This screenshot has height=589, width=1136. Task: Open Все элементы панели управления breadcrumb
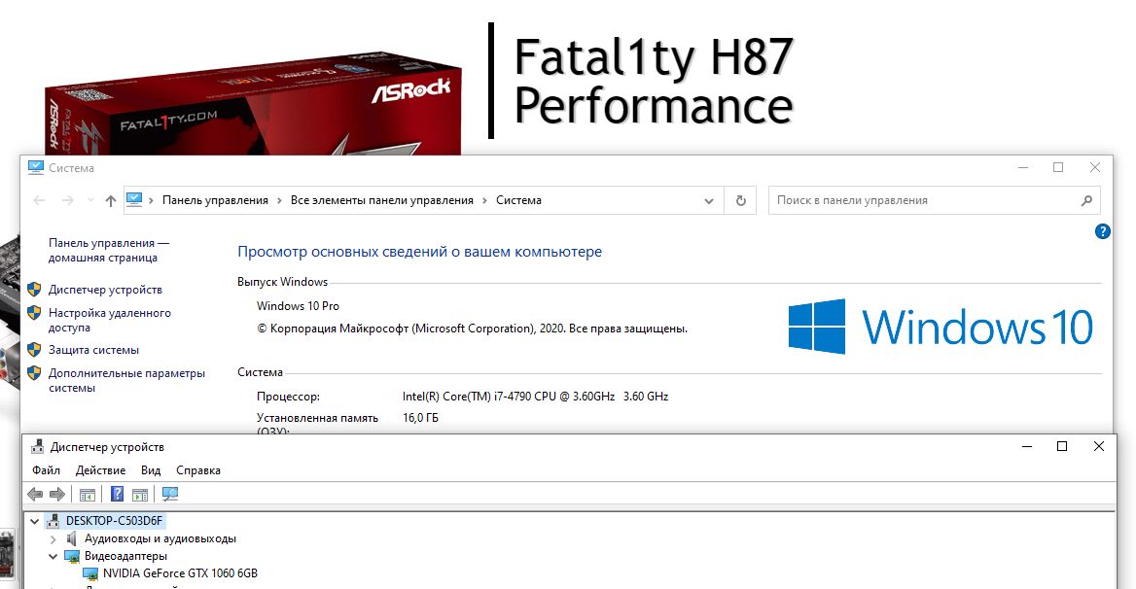pos(382,200)
